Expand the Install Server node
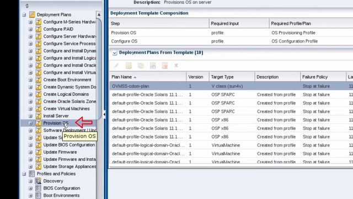This screenshot has width=353, height=199. 30,116
